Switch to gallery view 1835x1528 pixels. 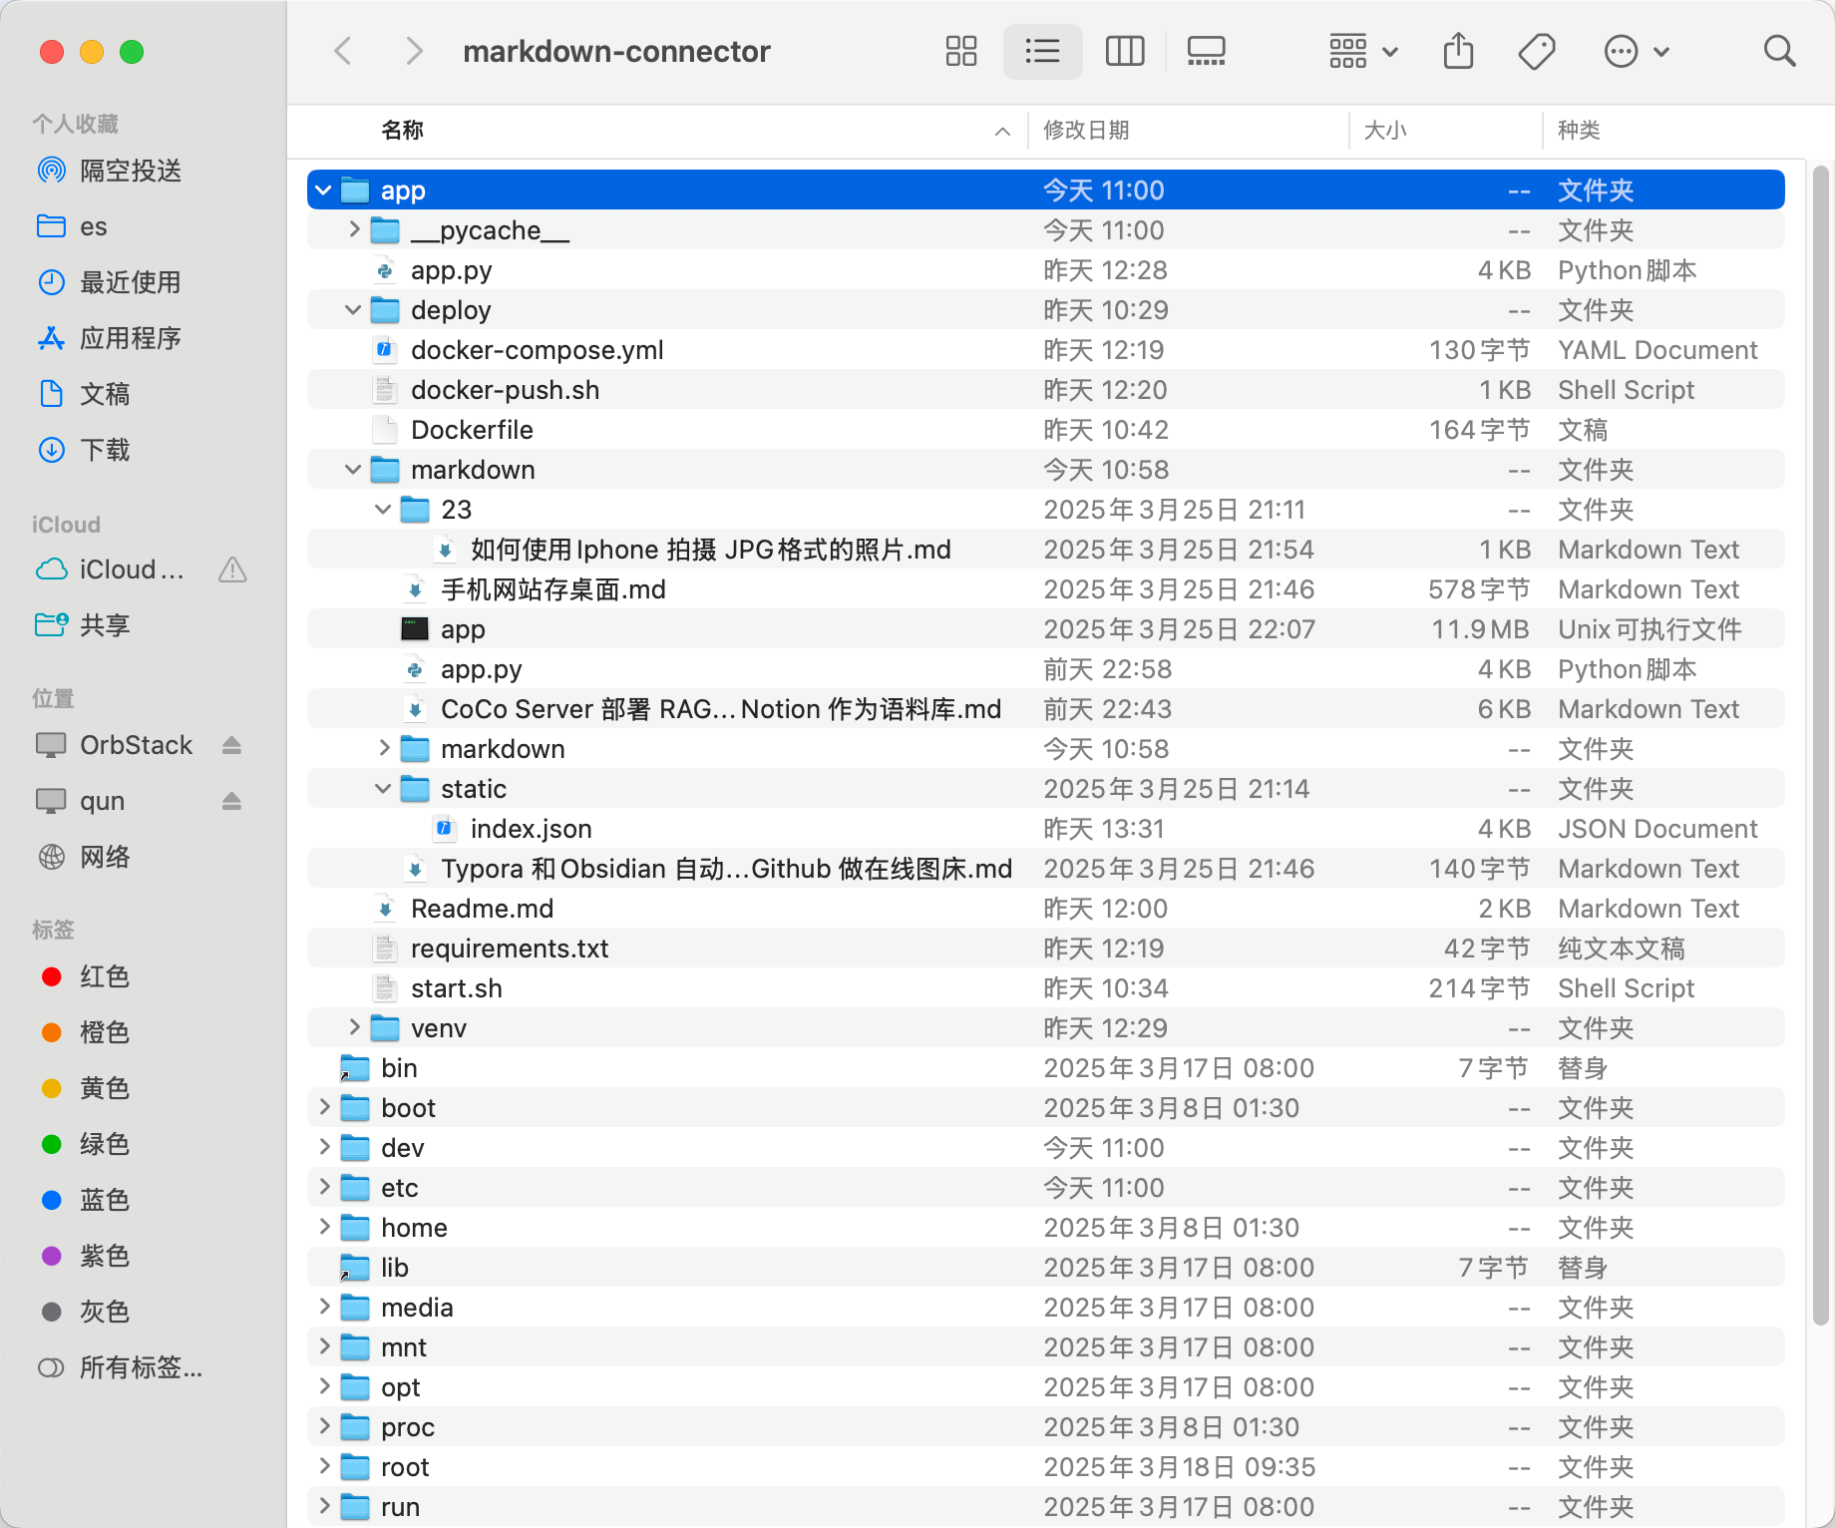pos(1206,51)
